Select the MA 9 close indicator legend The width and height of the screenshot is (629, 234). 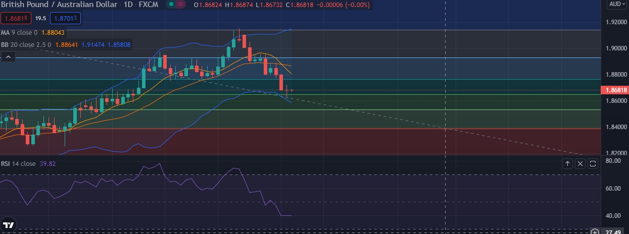coord(19,33)
